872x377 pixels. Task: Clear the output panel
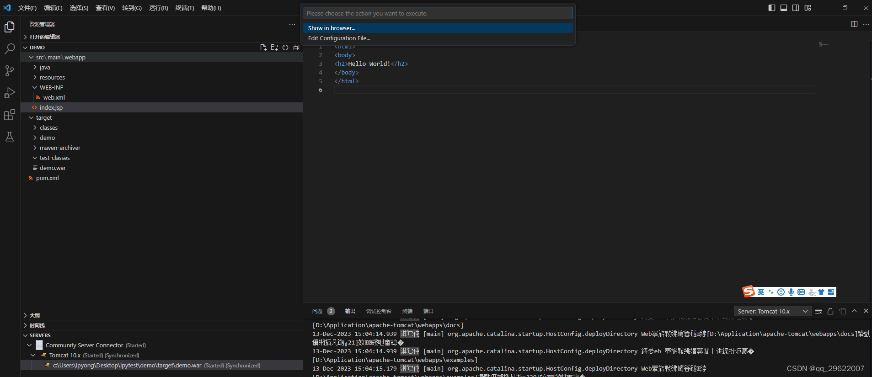tap(819, 311)
